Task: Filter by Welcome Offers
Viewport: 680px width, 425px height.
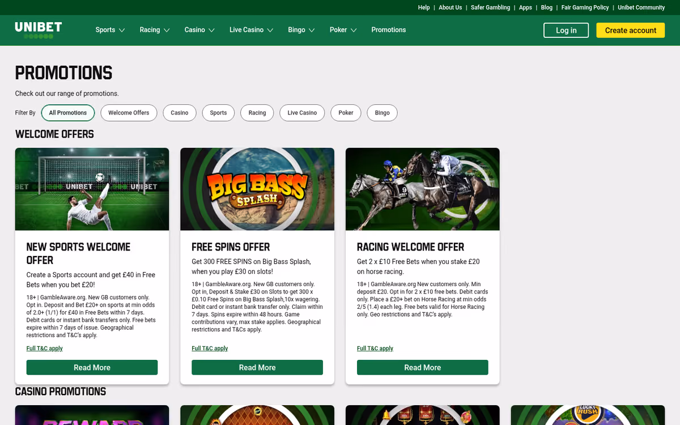Action: [129, 113]
